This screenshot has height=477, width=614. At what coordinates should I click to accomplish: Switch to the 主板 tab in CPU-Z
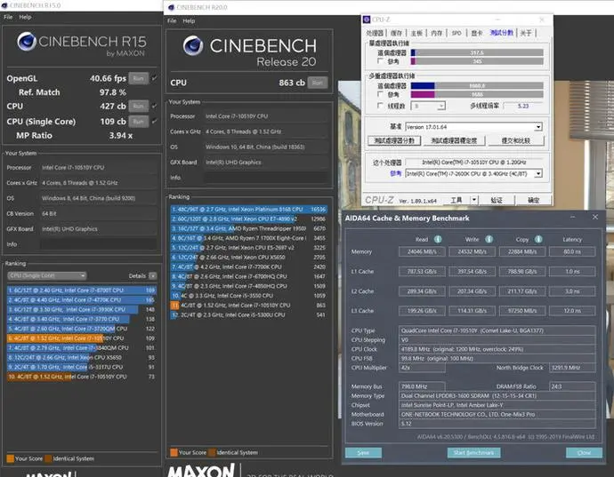[416, 33]
